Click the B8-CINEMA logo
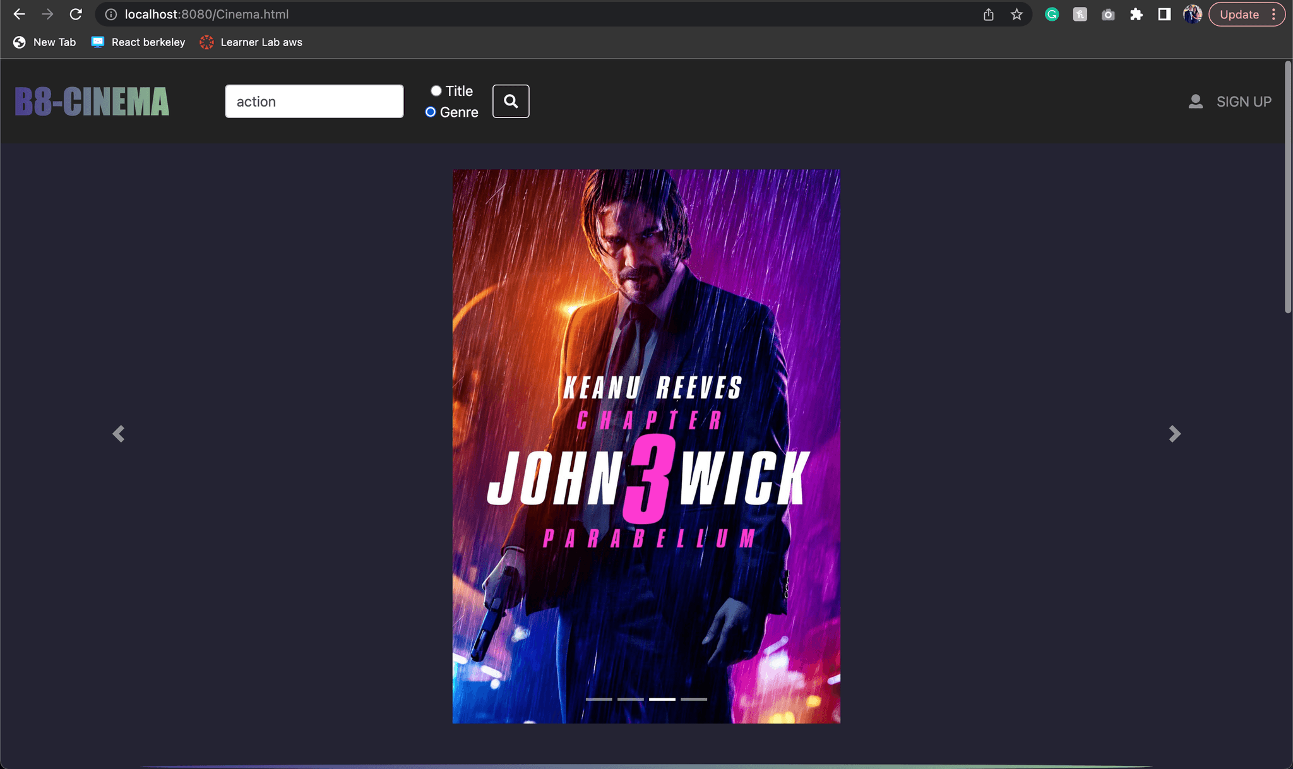 point(92,102)
